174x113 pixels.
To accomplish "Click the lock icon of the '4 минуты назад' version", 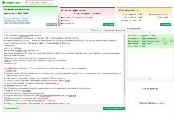I will pyautogui.click(x=129, y=36).
